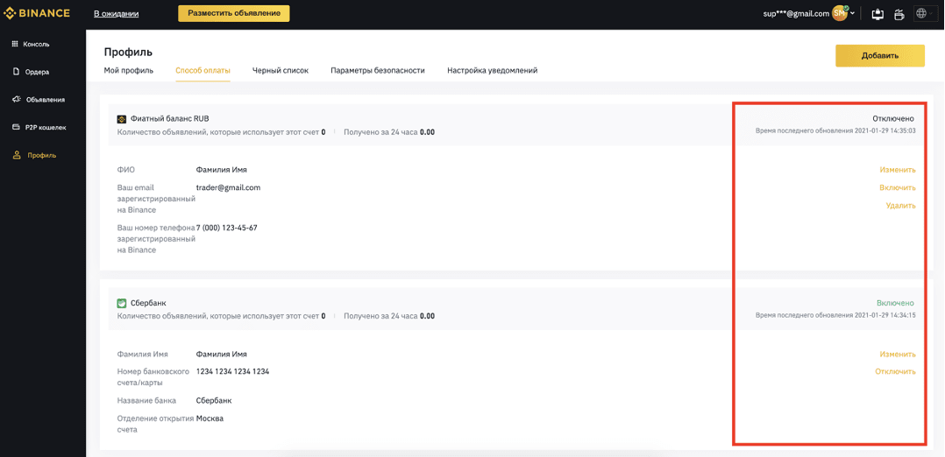
Task: Open the Параметры безопасности tab
Action: tap(378, 70)
